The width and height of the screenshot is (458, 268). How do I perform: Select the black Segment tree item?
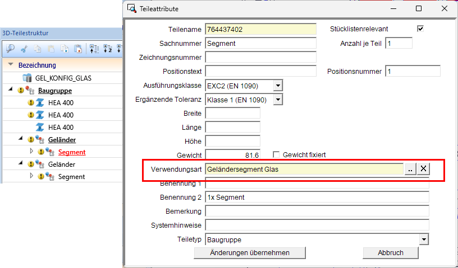pos(72,177)
